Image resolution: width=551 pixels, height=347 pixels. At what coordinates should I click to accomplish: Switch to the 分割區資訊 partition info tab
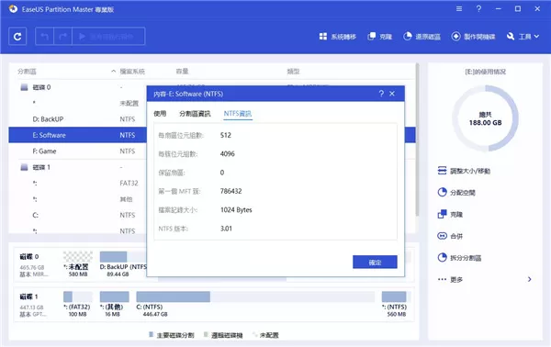tap(195, 114)
